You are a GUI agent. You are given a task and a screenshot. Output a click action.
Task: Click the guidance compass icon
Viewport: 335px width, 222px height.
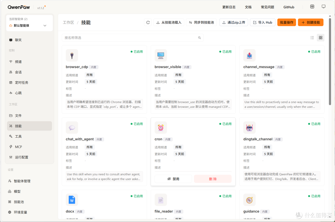click(249, 200)
